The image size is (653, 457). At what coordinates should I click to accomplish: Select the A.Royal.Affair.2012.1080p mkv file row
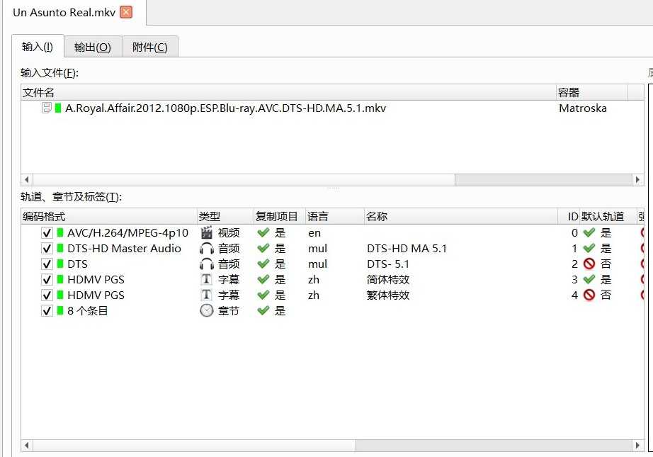332,108
